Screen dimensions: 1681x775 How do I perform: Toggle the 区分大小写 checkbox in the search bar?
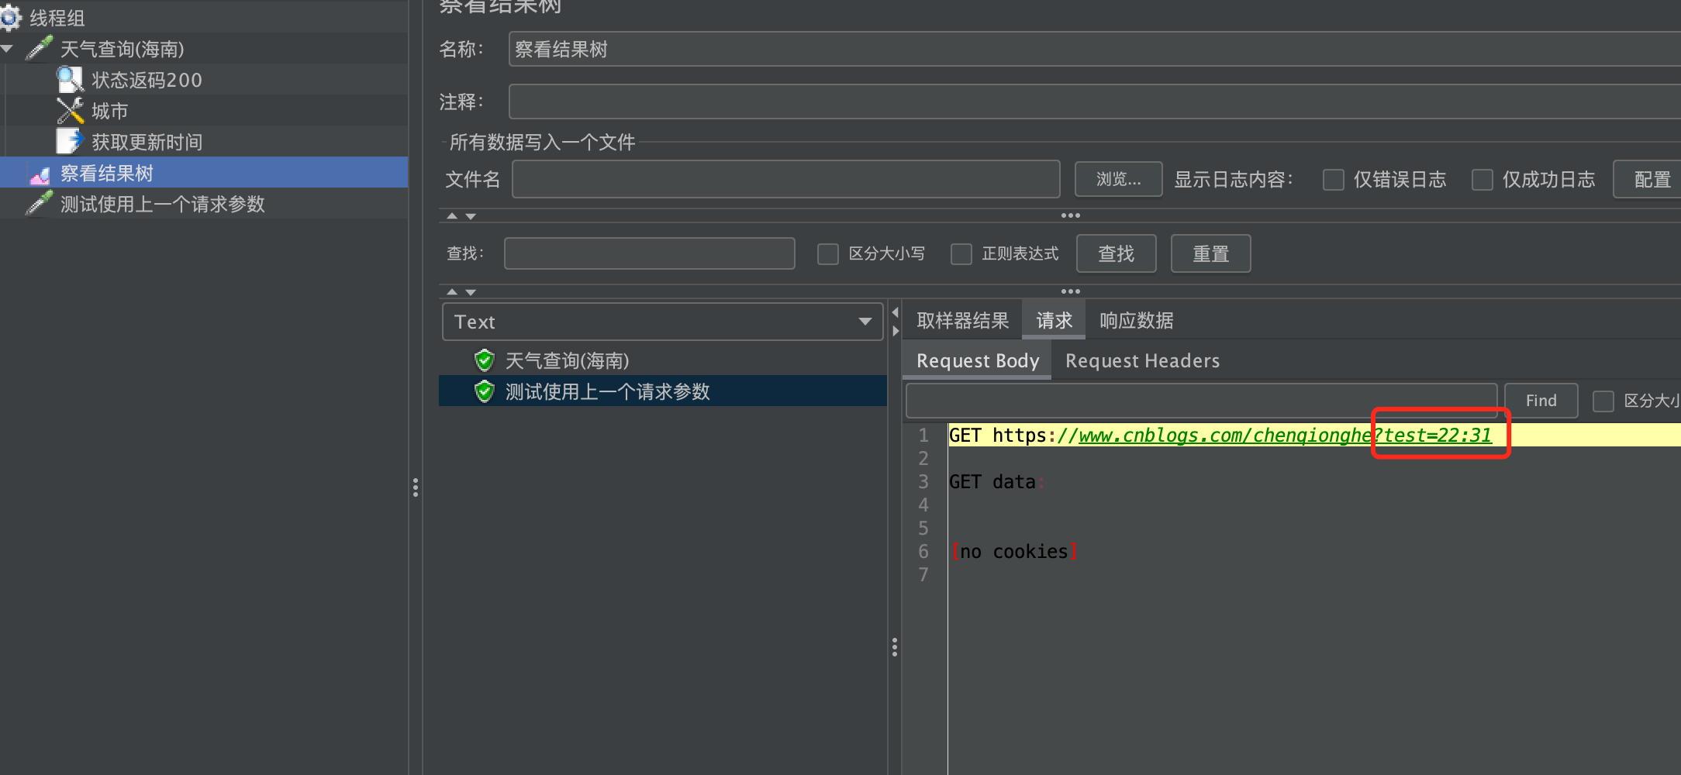click(x=828, y=254)
